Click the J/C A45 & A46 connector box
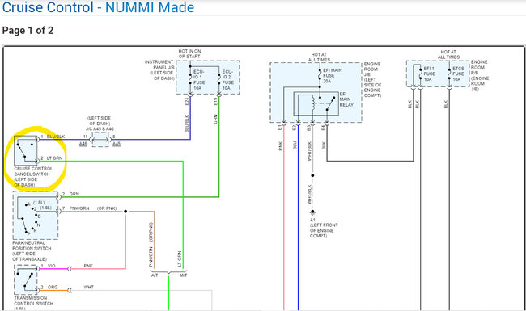This screenshot has height=311, width=526. point(100,140)
